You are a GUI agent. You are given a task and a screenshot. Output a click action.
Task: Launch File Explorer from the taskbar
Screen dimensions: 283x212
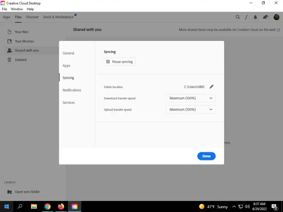click(34, 206)
